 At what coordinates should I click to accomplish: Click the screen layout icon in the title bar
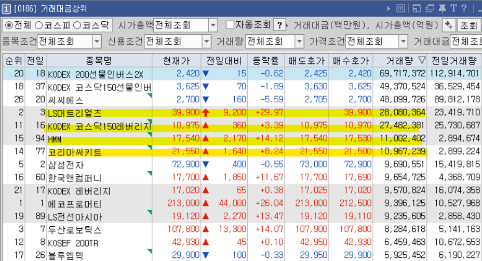[417, 8]
